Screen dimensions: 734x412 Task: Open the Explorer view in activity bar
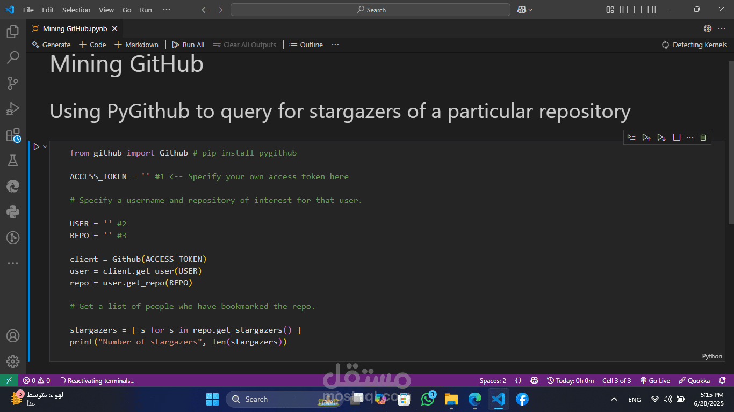coord(13,32)
